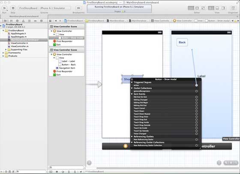Viewport: 240px width, 174px height.
Task: Click the Button - Show modal jump bar segment
Action: click(218, 21)
